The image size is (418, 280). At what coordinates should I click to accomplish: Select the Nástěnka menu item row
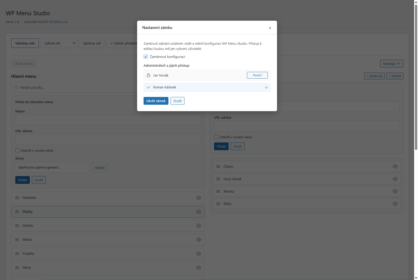(108, 198)
